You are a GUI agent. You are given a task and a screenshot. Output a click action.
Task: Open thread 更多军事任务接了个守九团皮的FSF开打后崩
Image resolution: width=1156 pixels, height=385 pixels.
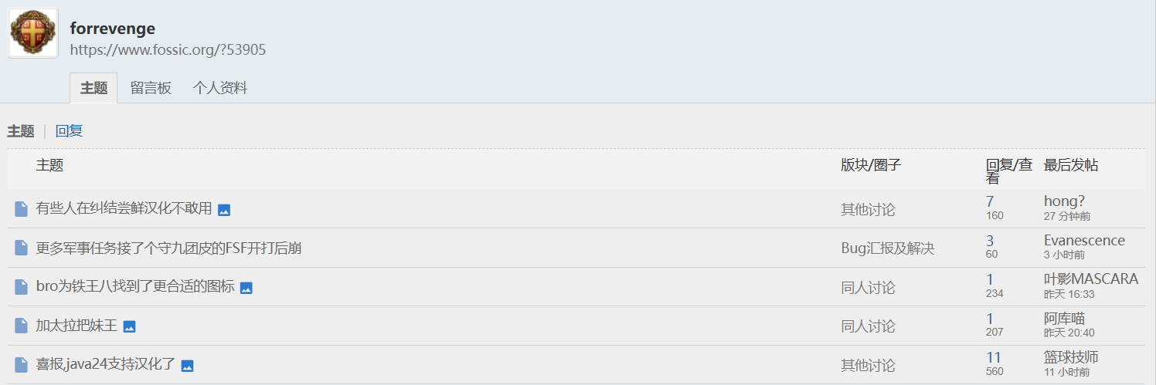(x=168, y=248)
